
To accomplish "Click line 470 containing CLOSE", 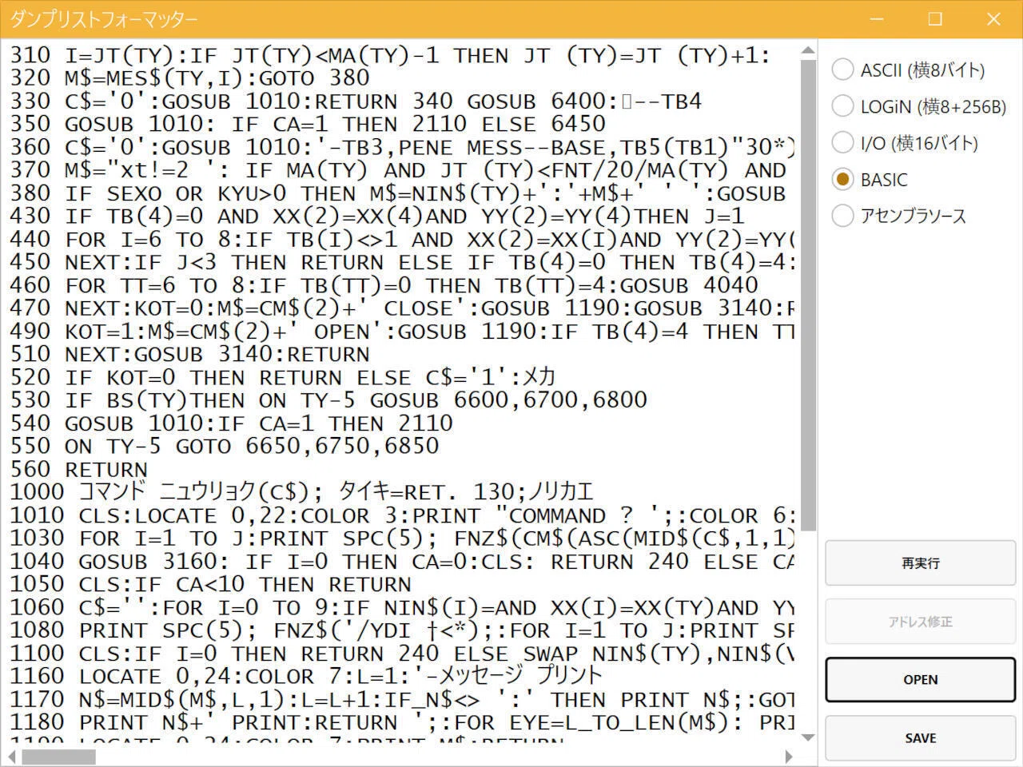I will [x=402, y=308].
